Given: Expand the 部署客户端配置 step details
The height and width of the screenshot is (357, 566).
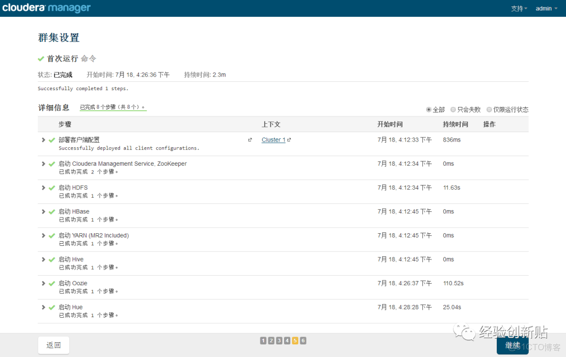Looking at the screenshot, I should 42,139.
